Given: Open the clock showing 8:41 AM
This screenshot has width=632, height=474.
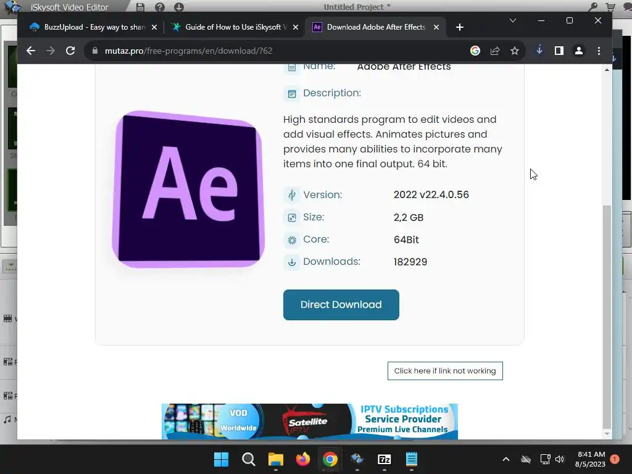Looking at the screenshot, I should [591, 459].
